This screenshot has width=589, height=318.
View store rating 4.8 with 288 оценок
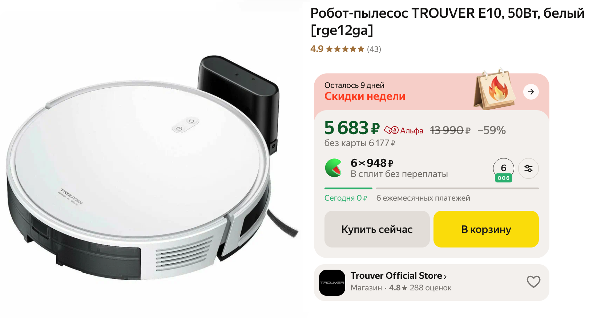[420, 288]
